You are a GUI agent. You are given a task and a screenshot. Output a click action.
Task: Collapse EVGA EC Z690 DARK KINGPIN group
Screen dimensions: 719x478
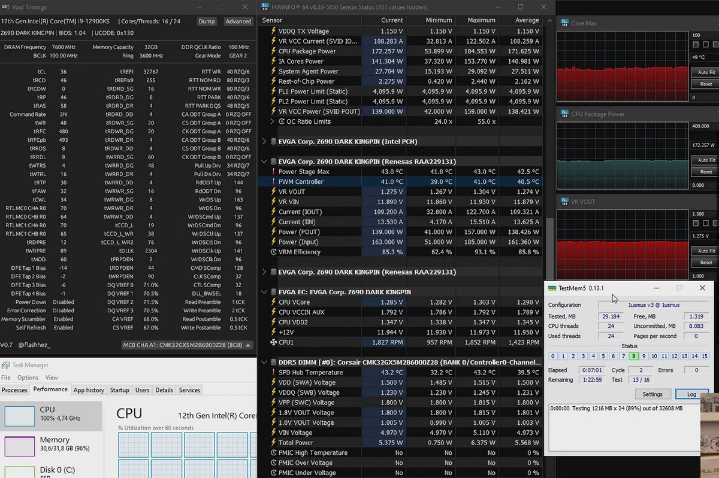point(265,292)
